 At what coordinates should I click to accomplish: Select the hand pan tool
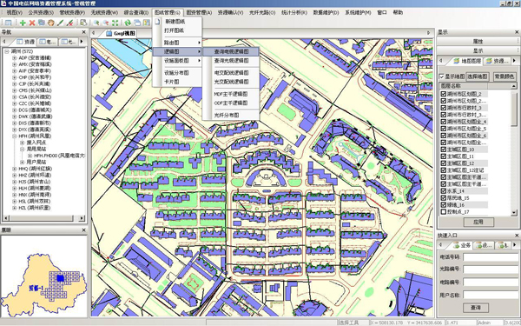point(50,23)
